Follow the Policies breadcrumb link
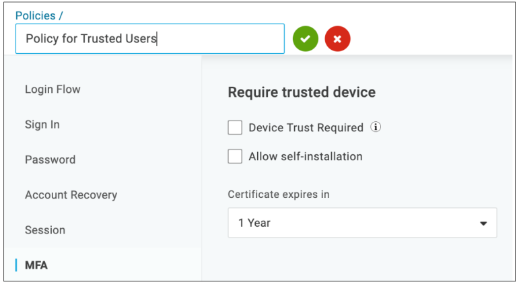 pyautogui.click(x=35, y=15)
